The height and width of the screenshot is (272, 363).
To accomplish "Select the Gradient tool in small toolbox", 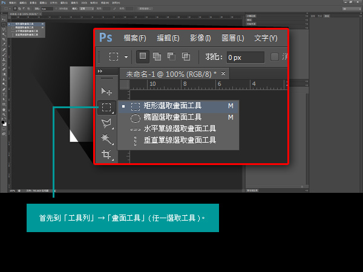I will click(4, 74).
